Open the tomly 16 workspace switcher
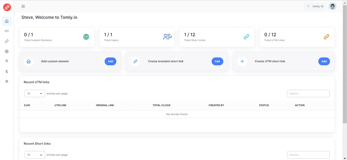This screenshot has height=160, width=347. tap(315, 6)
